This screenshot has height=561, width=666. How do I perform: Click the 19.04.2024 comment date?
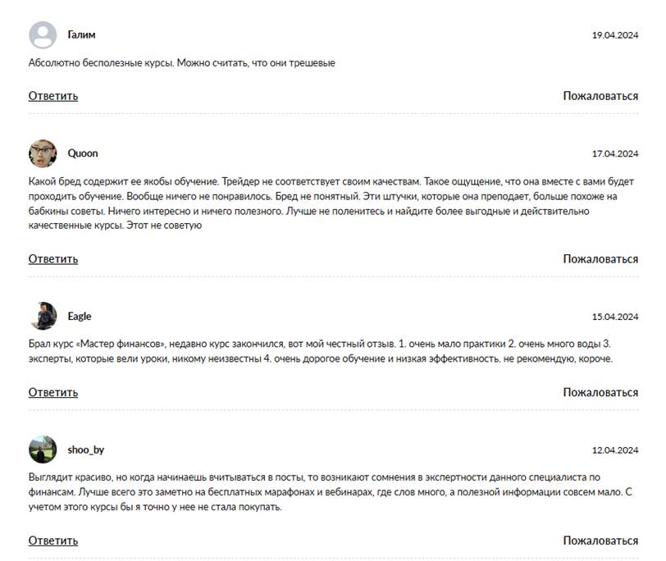tap(615, 35)
